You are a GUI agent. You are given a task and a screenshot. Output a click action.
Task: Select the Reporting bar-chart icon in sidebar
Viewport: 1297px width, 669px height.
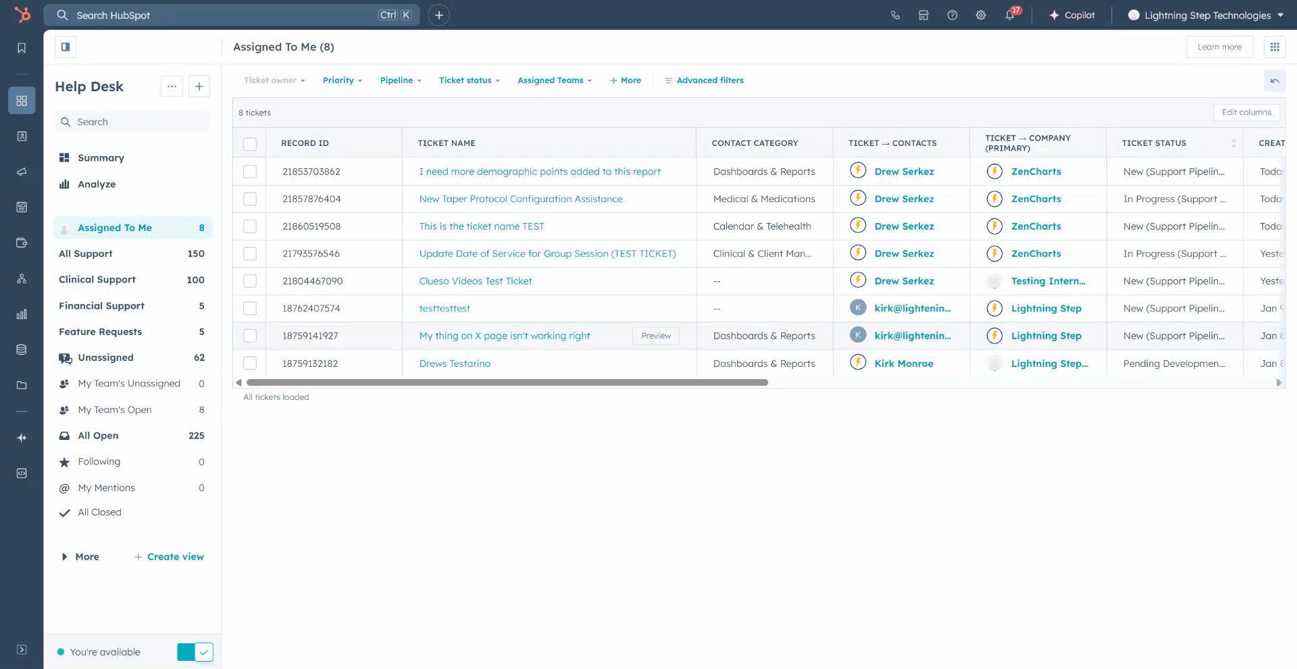point(22,314)
